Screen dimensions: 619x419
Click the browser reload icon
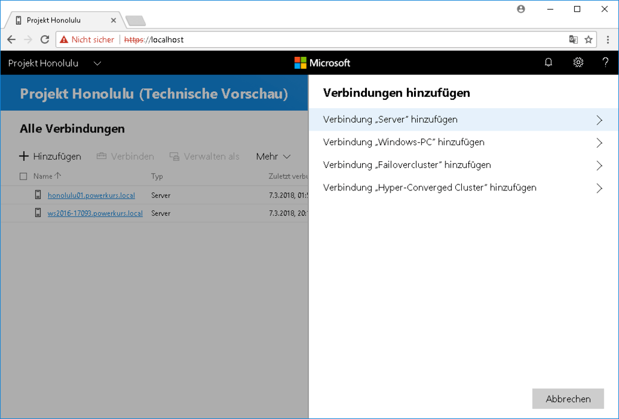point(45,39)
